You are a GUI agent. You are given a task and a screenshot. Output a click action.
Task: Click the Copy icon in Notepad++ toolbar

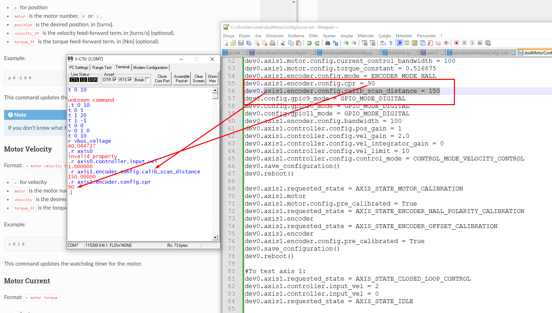pyautogui.click(x=291, y=43)
